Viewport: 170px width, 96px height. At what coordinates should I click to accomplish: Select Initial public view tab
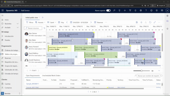32,18
